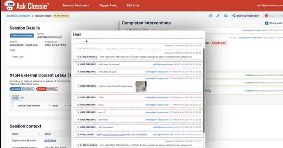Click the Session context heading

25,126
